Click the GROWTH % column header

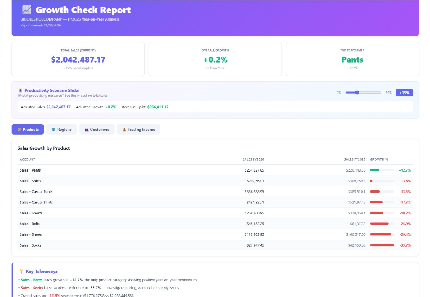tap(379, 159)
